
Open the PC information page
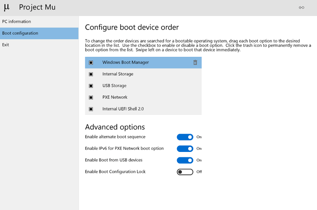tap(17, 21)
